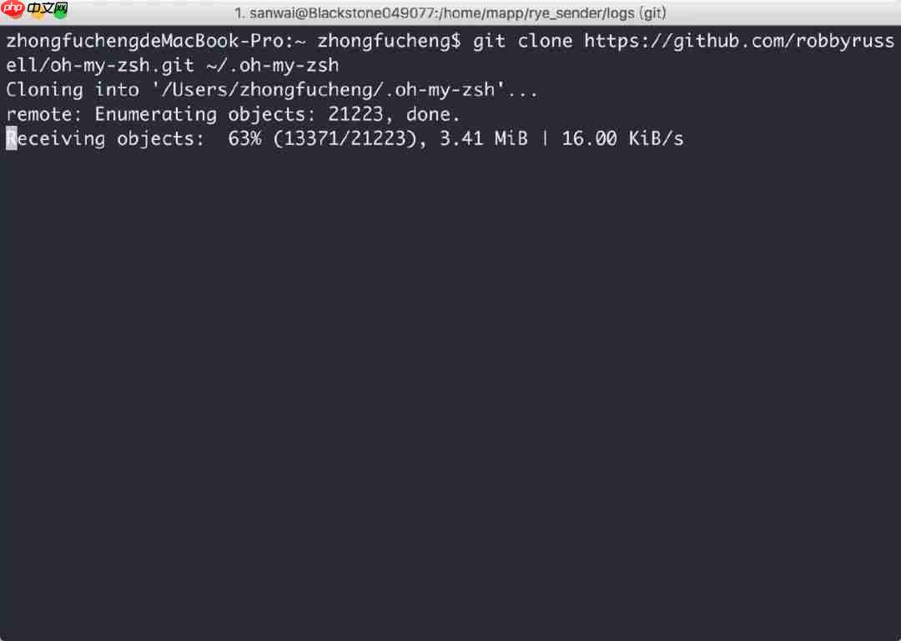Viewport: 901px width, 641px height.
Task: Click the green zoom window button
Action: click(60, 12)
